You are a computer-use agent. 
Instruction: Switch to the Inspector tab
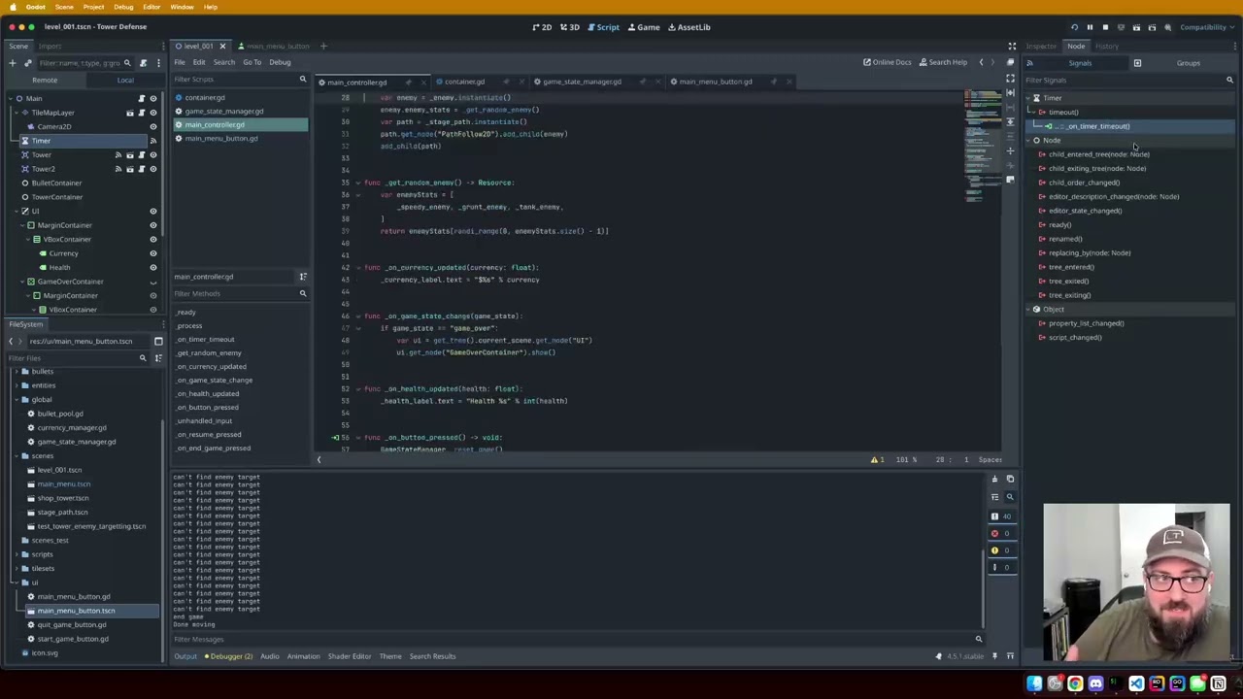click(x=1040, y=46)
